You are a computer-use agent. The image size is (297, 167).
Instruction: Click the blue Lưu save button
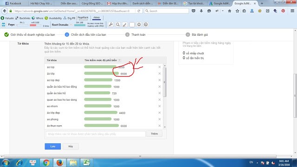52,147
